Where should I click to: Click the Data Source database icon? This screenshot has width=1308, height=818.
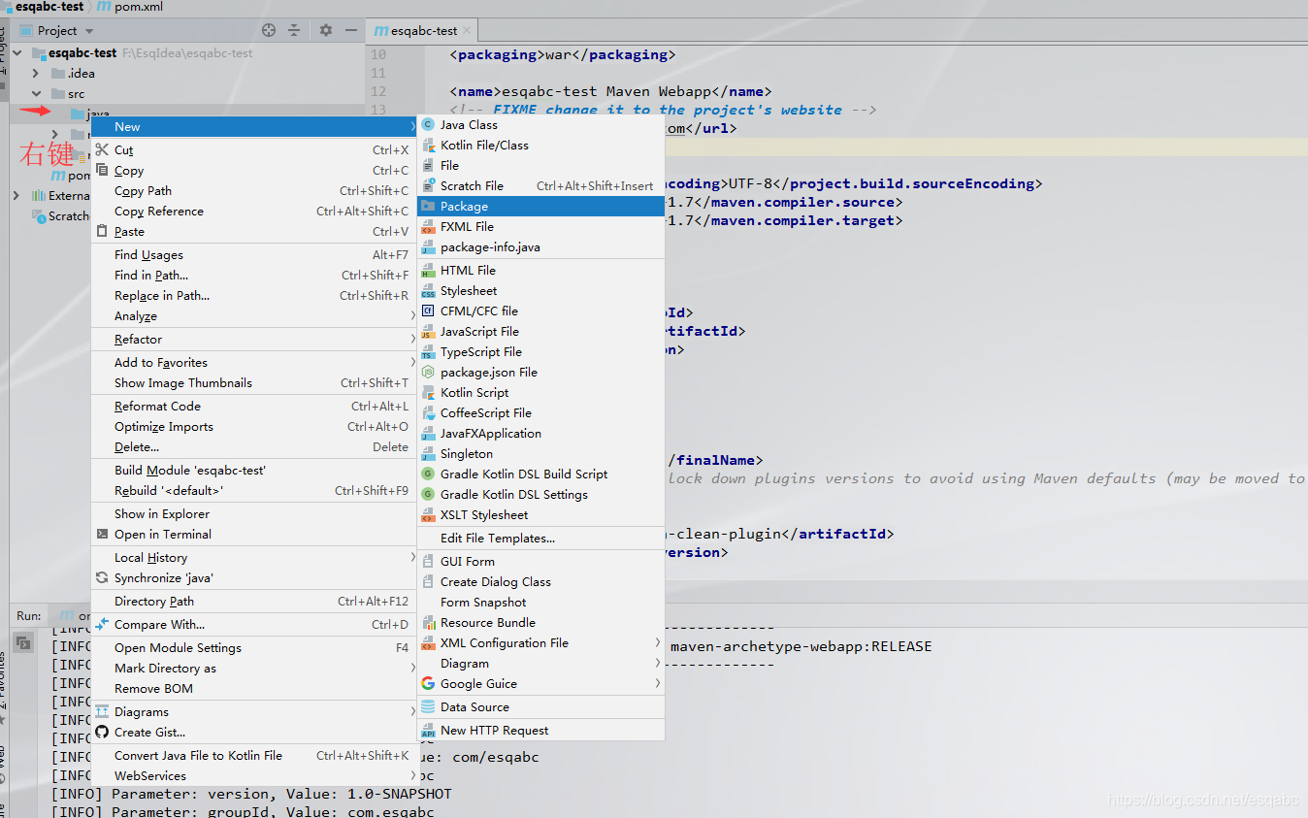click(428, 707)
